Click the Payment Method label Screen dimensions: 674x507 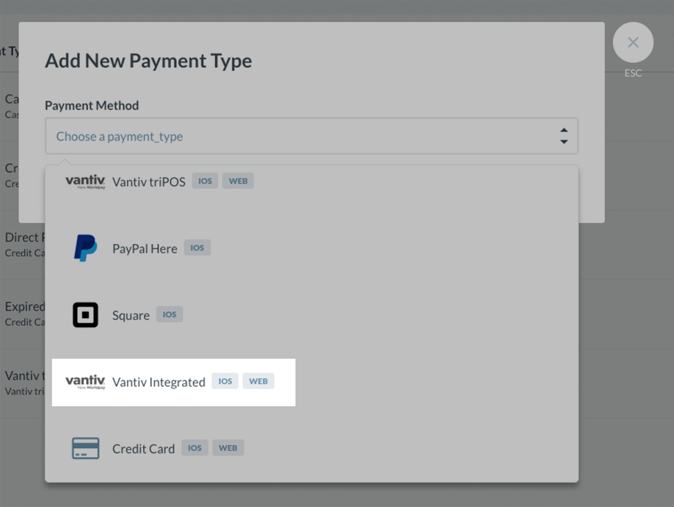click(x=91, y=105)
